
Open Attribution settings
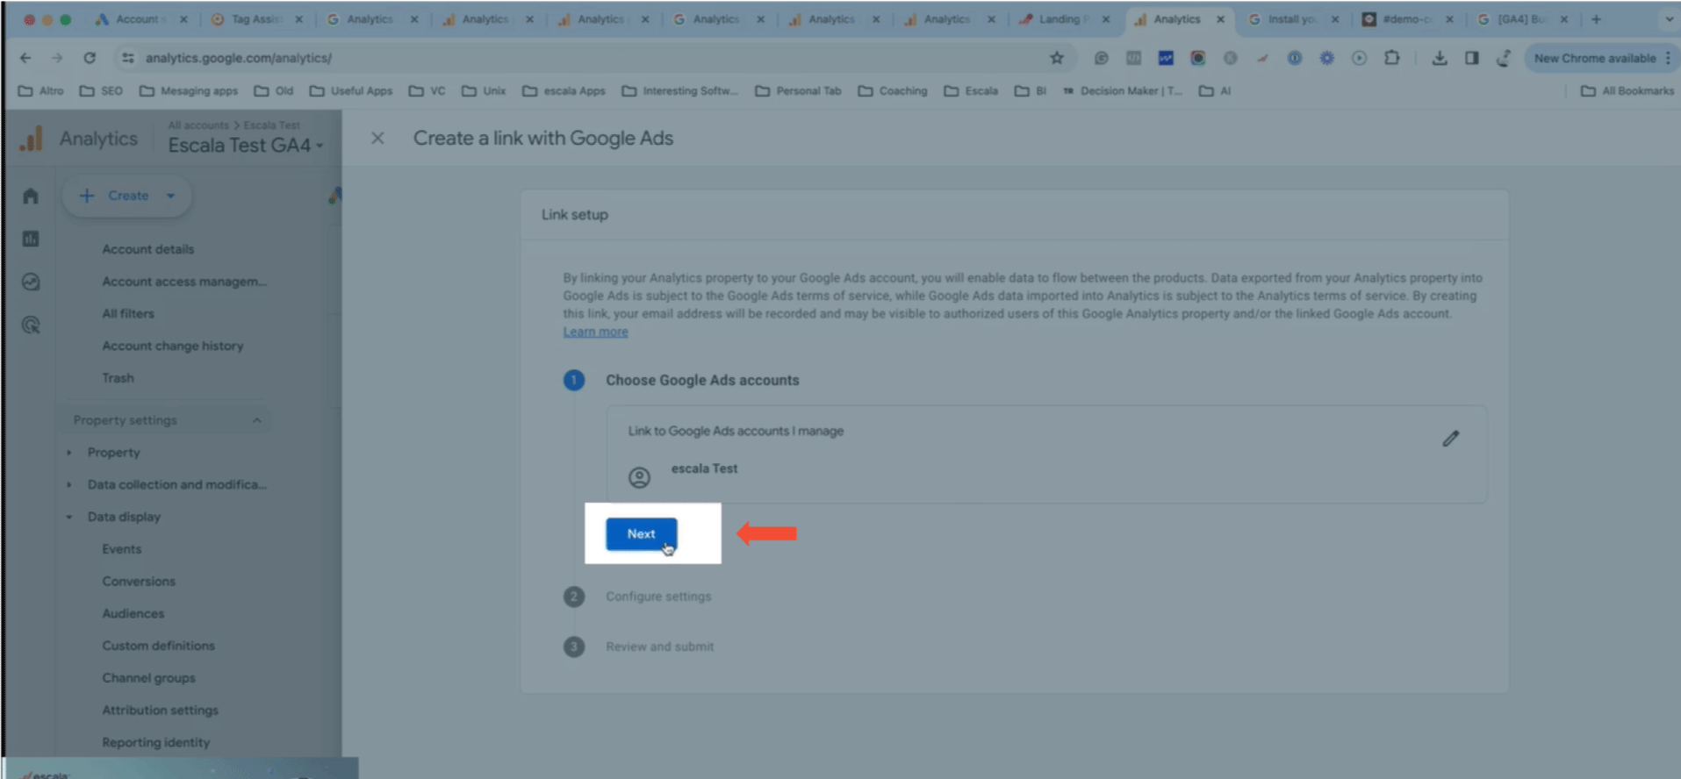[160, 711]
